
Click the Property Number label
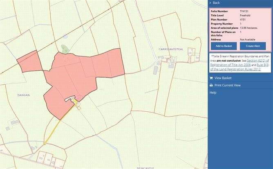(x=222, y=24)
